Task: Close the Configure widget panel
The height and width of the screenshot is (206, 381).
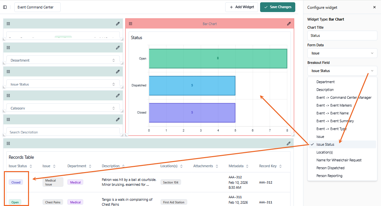Action: 374,7
